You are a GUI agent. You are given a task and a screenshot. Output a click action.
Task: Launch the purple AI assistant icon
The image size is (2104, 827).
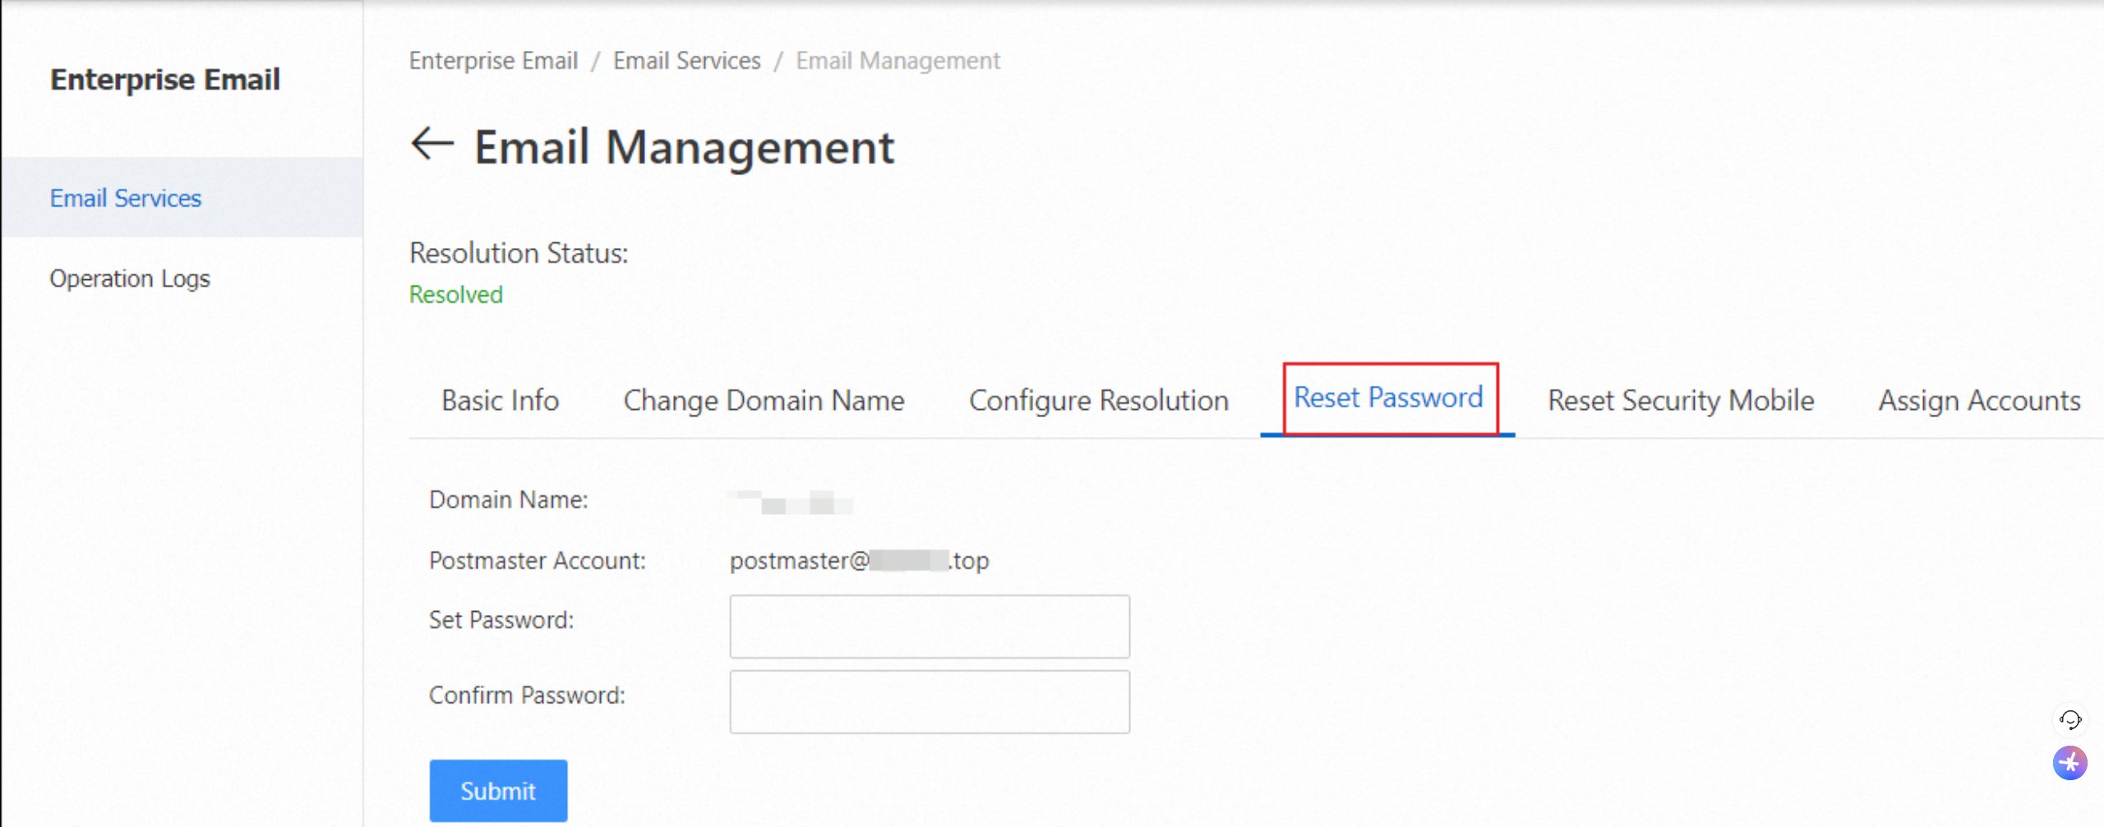(x=2069, y=763)
